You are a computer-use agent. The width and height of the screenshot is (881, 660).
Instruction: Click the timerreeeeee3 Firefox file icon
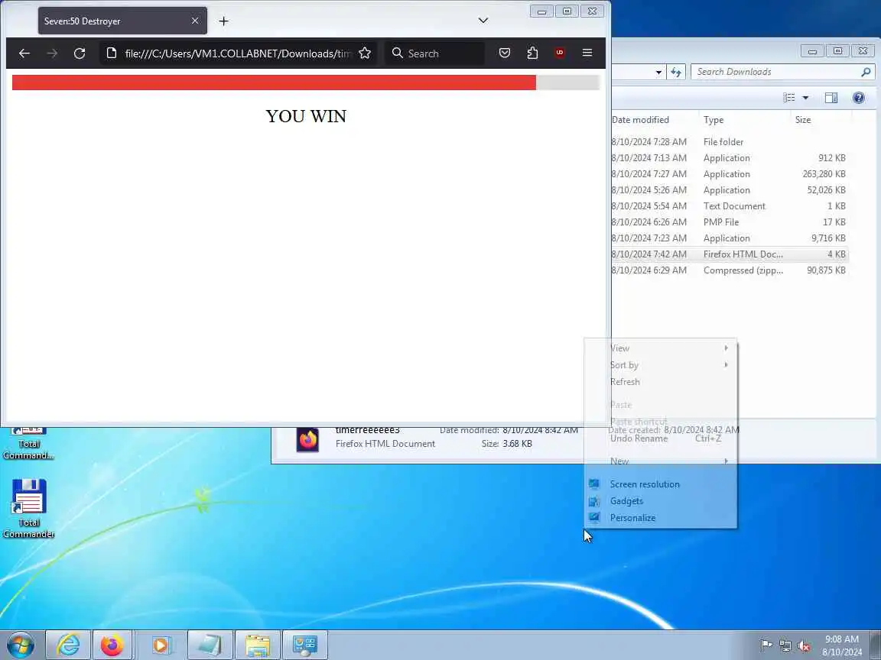click(x=307, y=439)
